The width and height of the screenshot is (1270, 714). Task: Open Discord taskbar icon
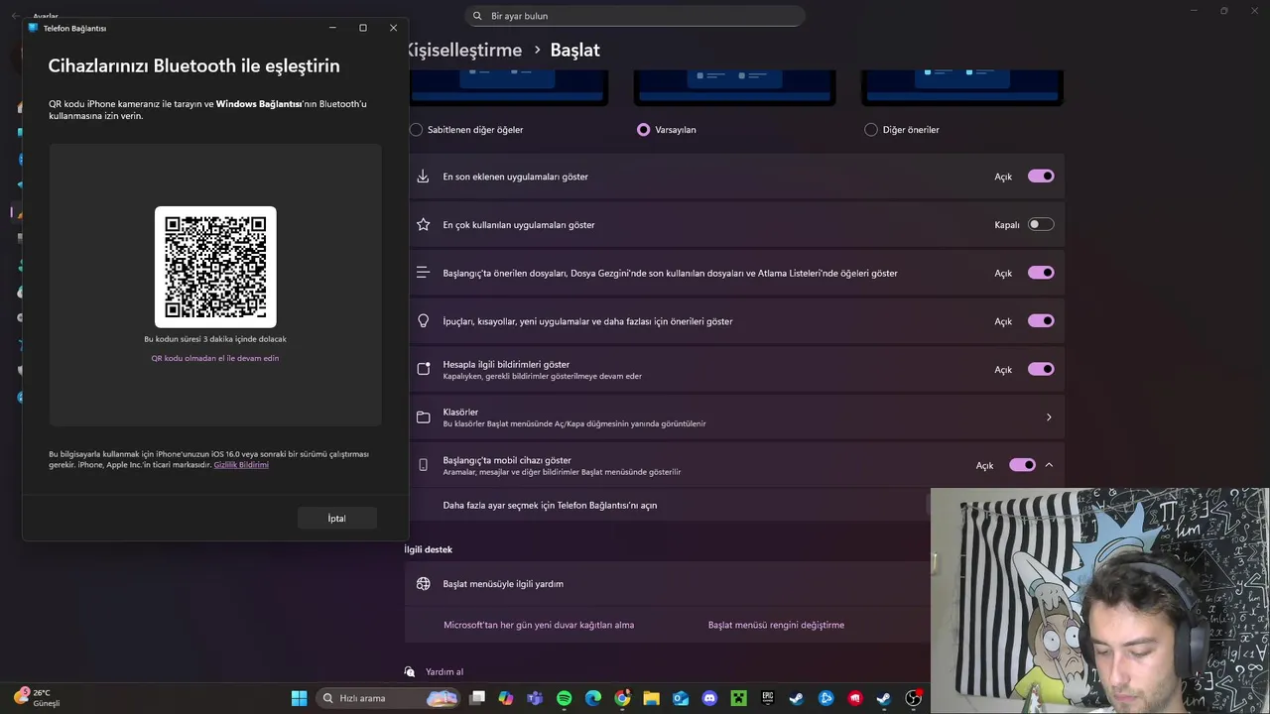click(709, 698)
